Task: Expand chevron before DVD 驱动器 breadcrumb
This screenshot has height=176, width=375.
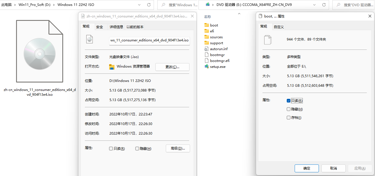Action: click(x=213, y=5)
